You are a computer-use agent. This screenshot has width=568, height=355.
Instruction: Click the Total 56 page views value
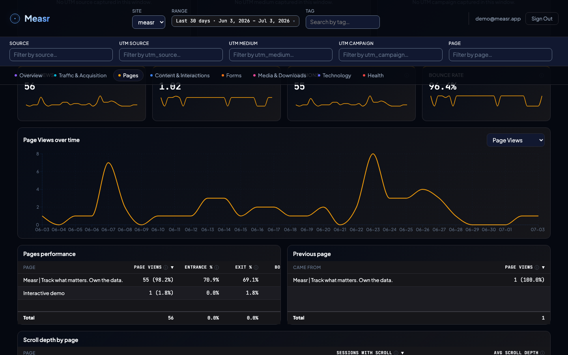[x=171, y=318]
